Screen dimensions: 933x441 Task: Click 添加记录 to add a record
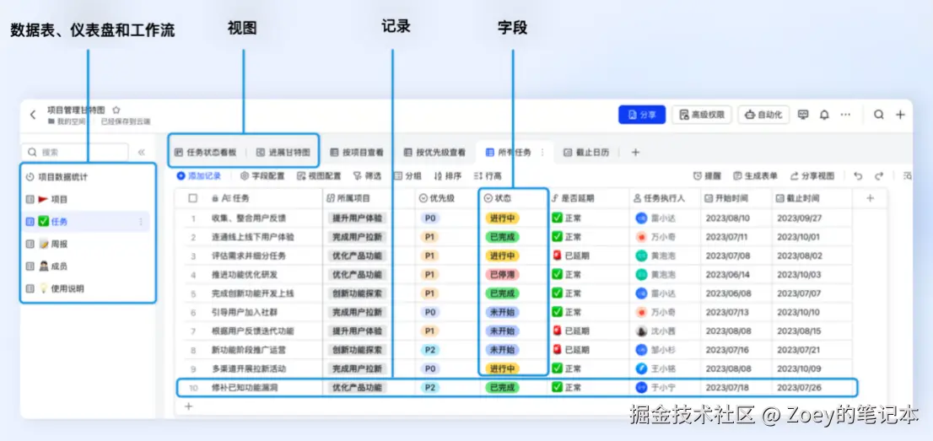(199, 175)
